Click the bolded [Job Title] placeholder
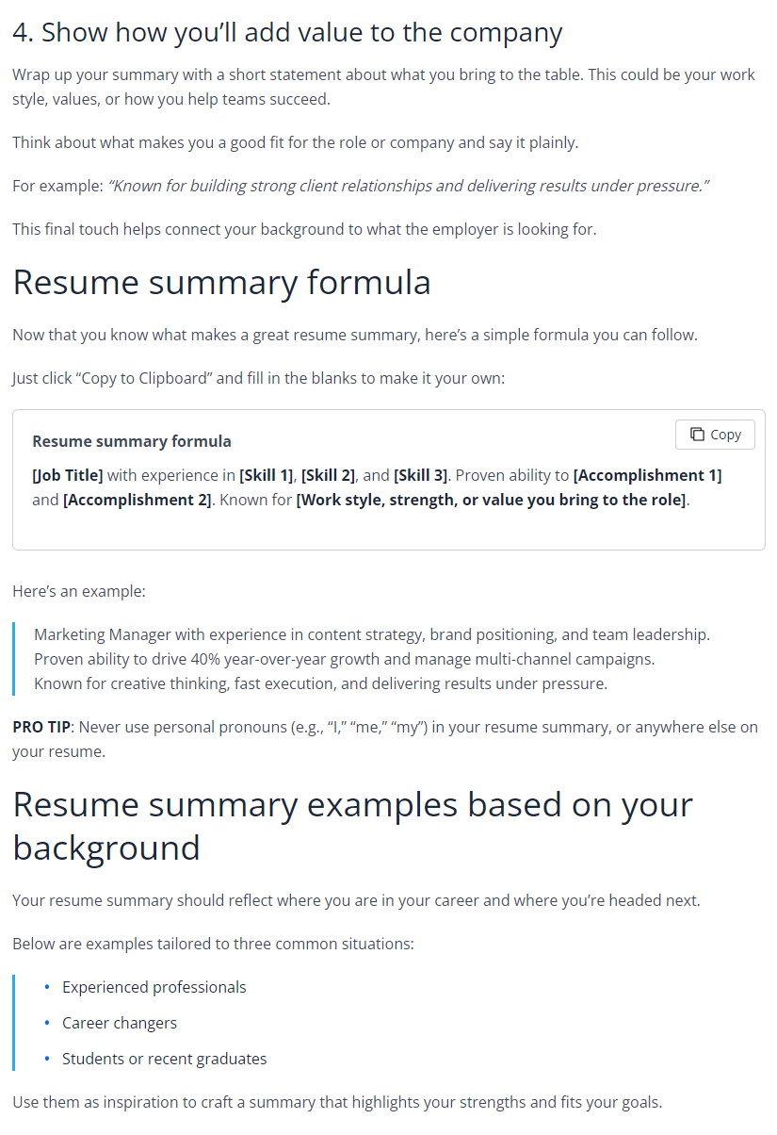Screen dimensions: 777x1135 coord(66,475)
